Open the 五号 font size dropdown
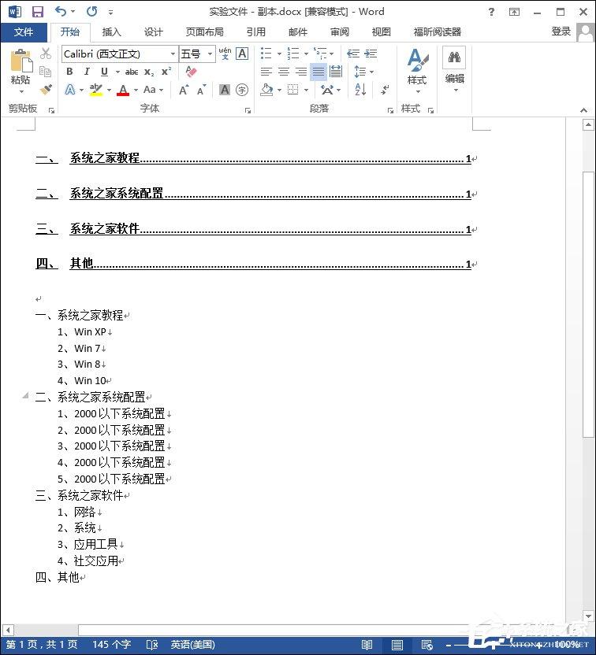 point(210,54)
